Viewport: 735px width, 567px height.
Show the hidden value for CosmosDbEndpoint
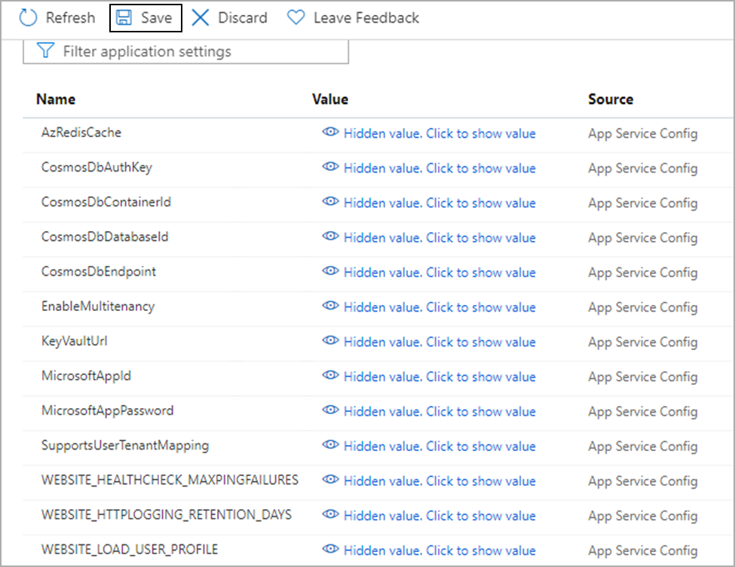click(330, 273)
